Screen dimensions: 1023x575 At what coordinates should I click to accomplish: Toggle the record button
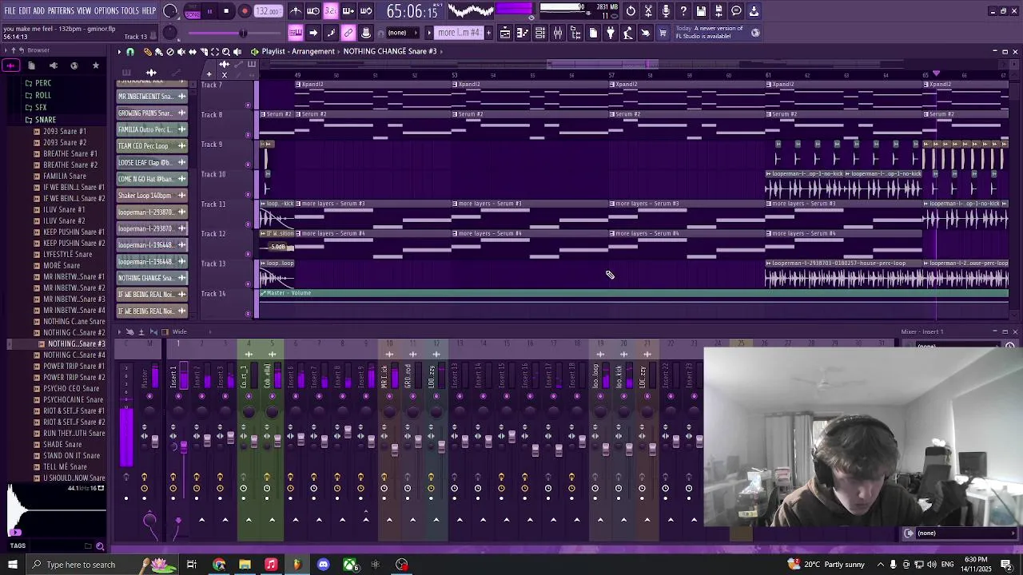click(245, 11)
